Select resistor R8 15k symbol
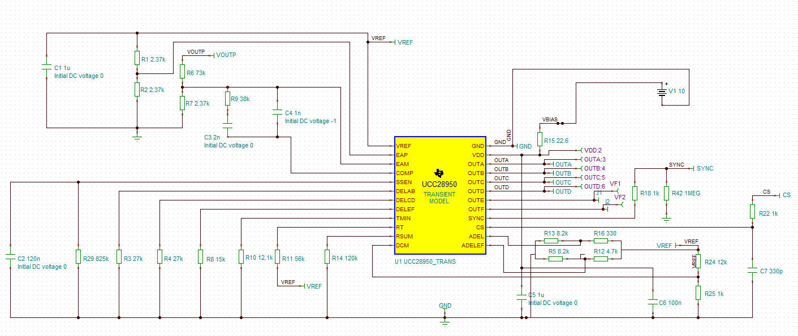This screenshot has width=798, height=336. [x=200, y=256]
